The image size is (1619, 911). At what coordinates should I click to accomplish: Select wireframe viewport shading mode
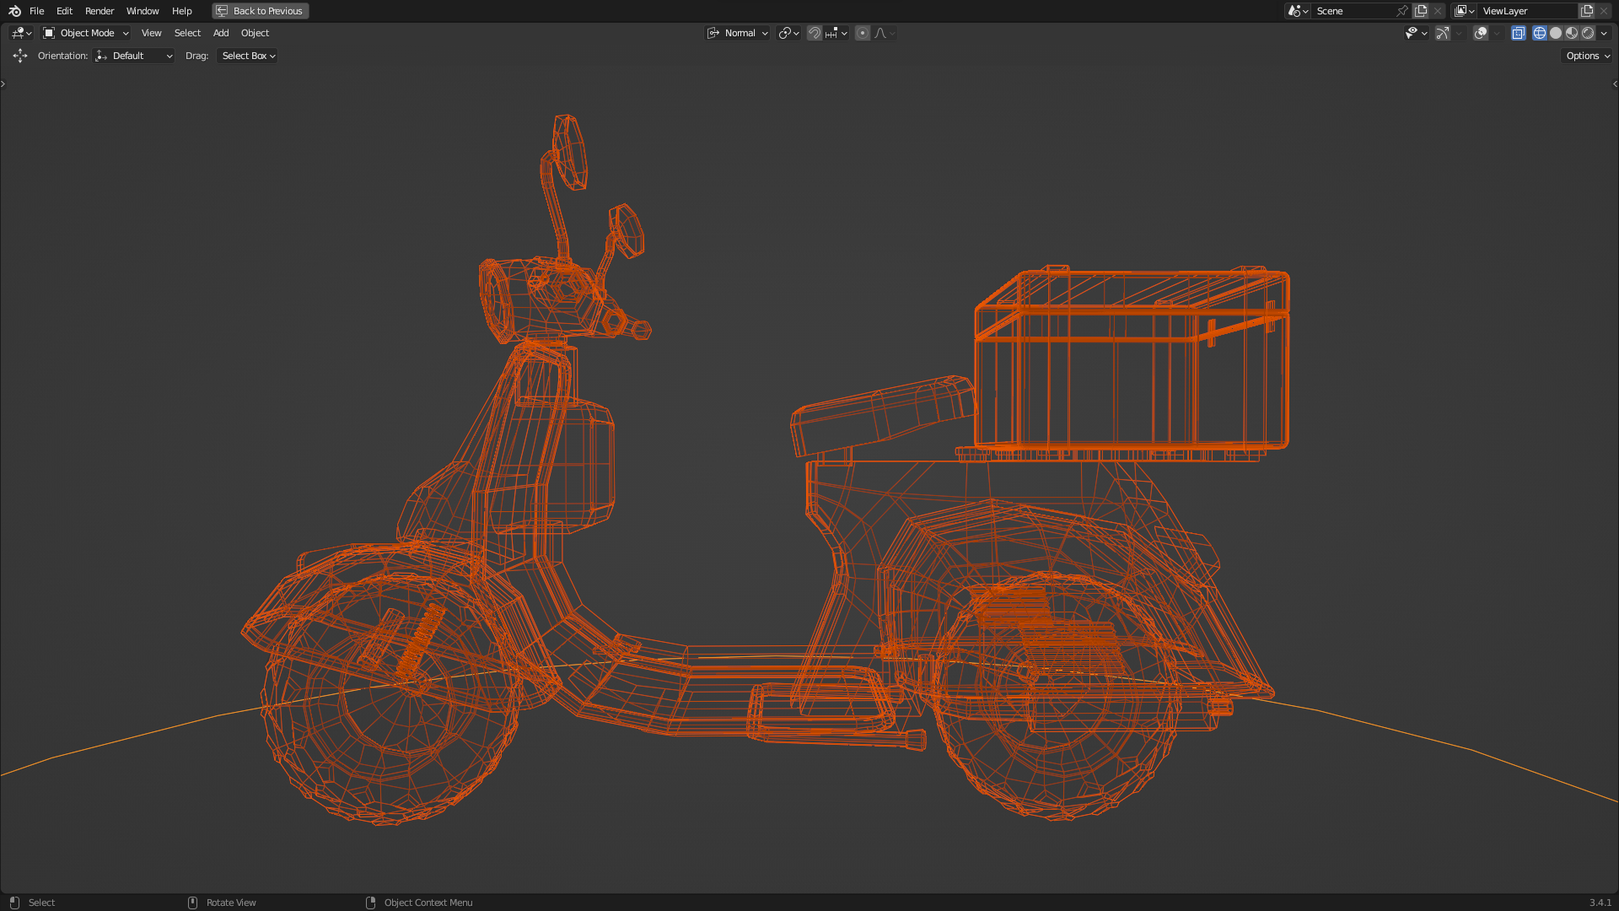click(1540, 33)
